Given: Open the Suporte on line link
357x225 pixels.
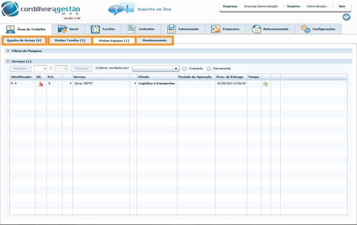Looking at the screenshot, I should coord(154,9).
